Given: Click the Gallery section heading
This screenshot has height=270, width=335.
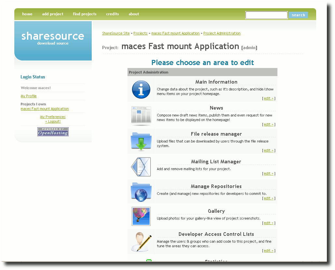Looking at the screenshot, I should [x=216, y=211].
